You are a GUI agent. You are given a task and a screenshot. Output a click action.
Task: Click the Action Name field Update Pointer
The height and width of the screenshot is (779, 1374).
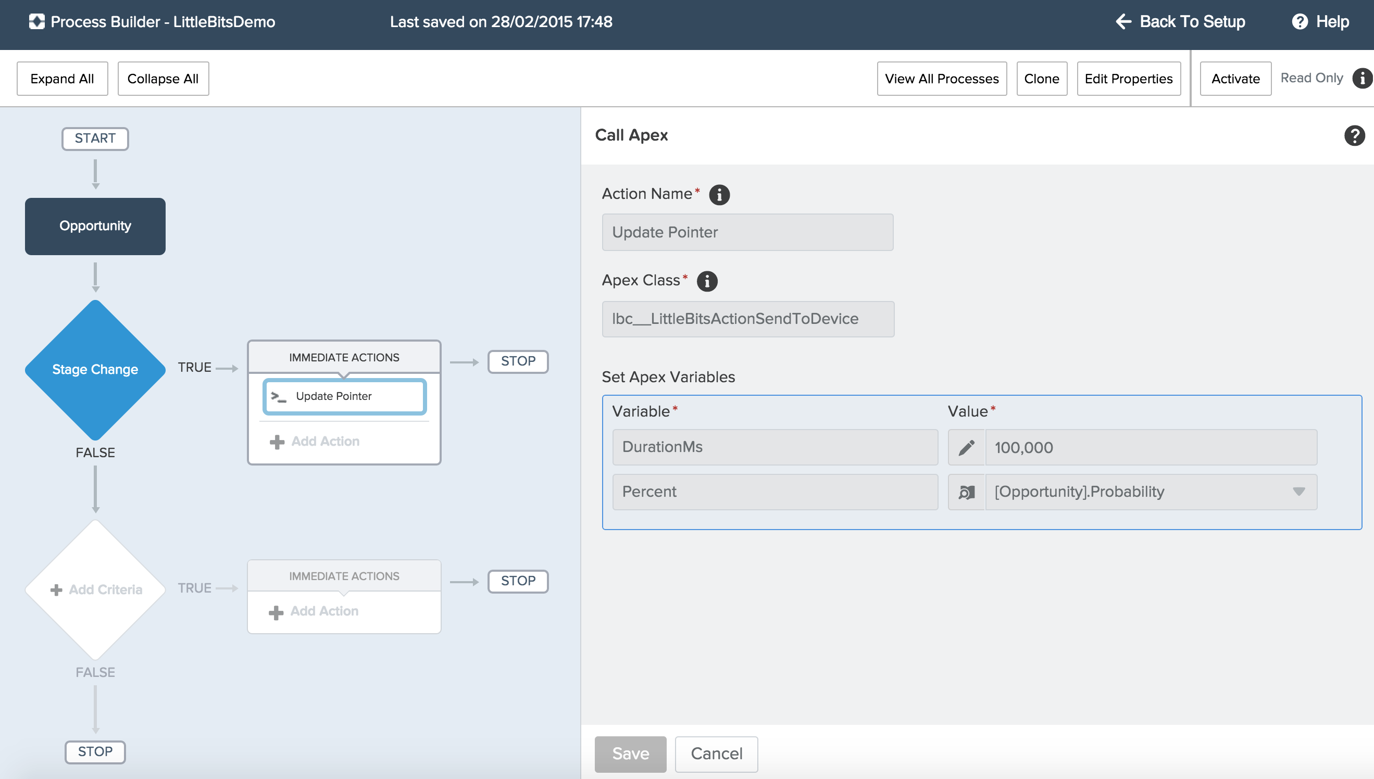747,232
